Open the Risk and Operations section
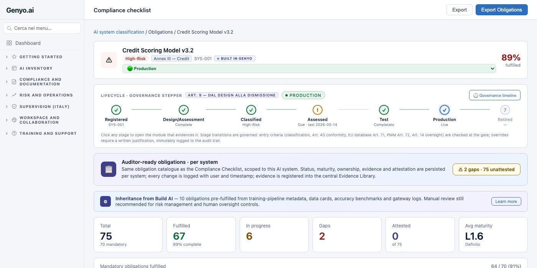Image resolution: width=537 pixels, height=268 pixels. pyautogui.click(x=42, y=95)
